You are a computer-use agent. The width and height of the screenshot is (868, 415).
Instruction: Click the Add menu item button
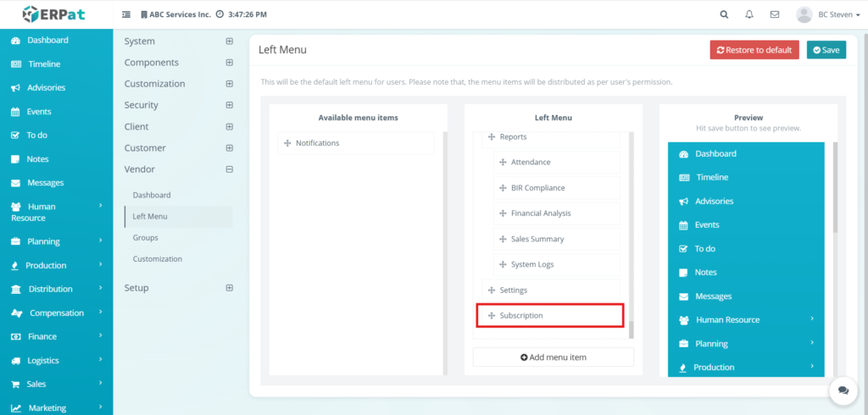tap(553, 357)
